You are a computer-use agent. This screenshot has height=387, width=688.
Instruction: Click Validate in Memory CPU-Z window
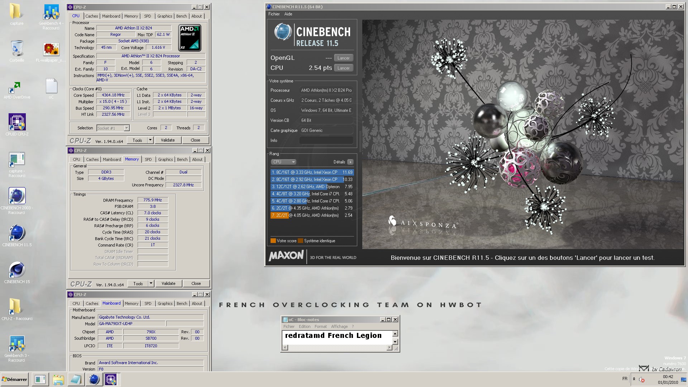pyautogui.click(x=168, y=283)
